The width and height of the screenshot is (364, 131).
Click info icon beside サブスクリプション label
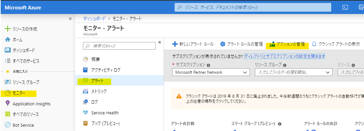click(x=208, y=65)
